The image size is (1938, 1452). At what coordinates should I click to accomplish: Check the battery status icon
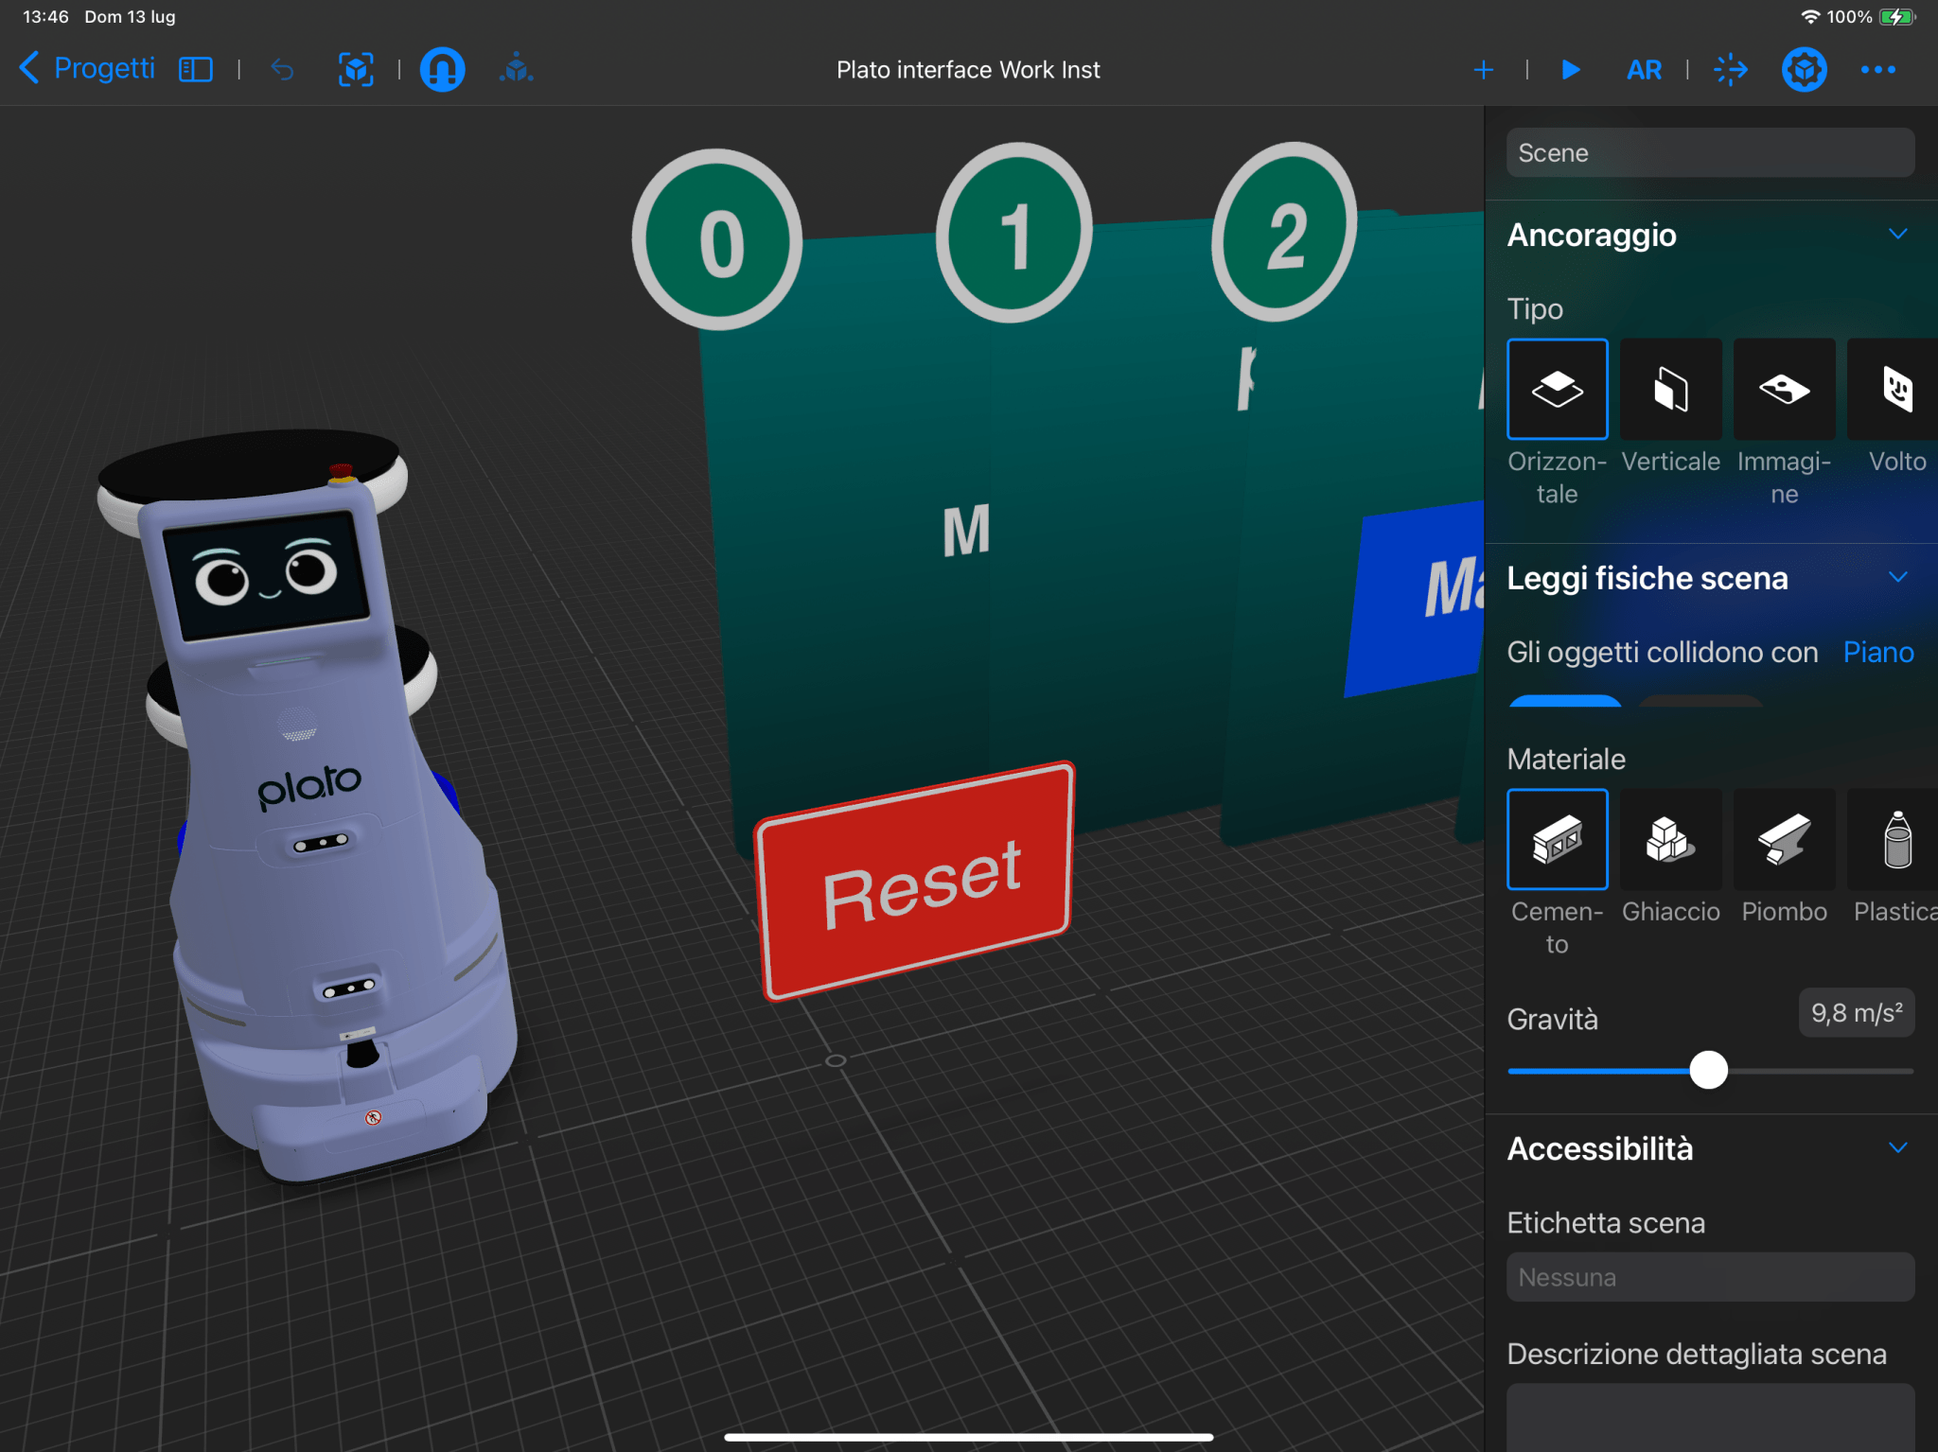(1897, 17)
